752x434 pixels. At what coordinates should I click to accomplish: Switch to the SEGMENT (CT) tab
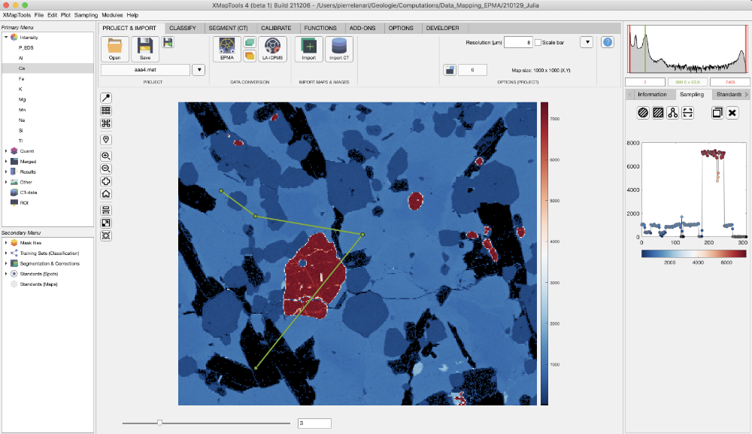point(229,29)
